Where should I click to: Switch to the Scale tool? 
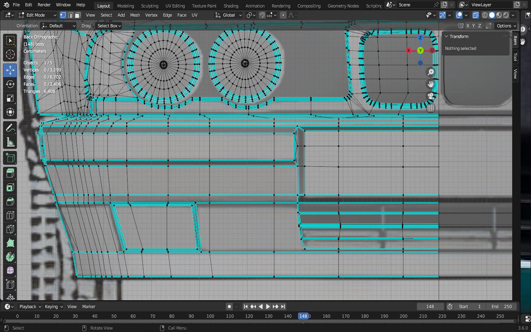tap(10, 98)
